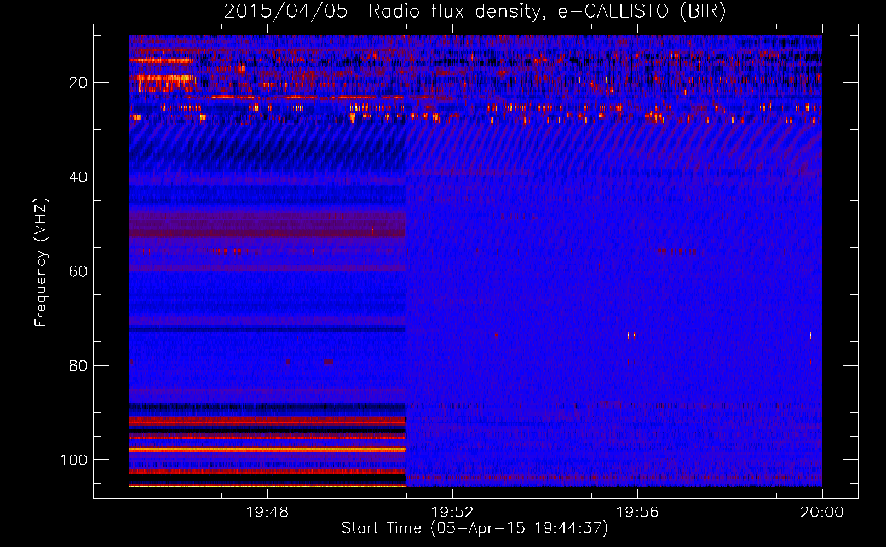
Task: Click the 20:00 time tick label
Action: [x=822, y=513]
